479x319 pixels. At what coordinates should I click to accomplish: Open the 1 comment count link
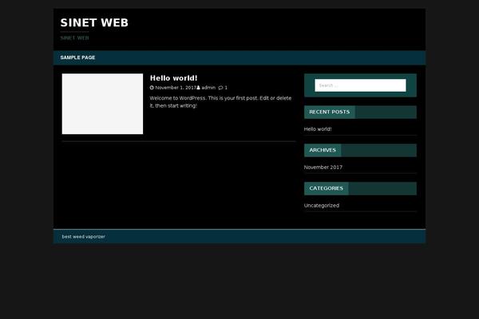[x=226, y=88]
